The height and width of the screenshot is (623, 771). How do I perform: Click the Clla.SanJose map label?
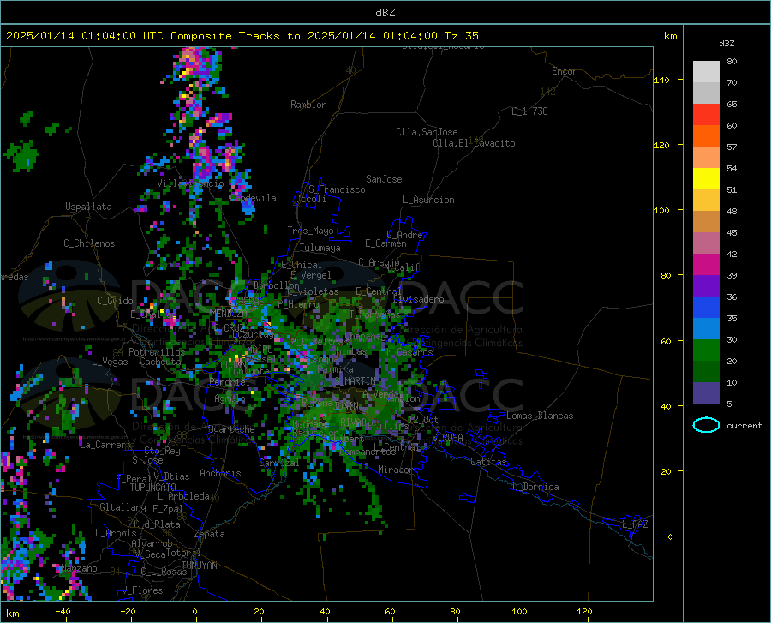(x=427, y=132)
